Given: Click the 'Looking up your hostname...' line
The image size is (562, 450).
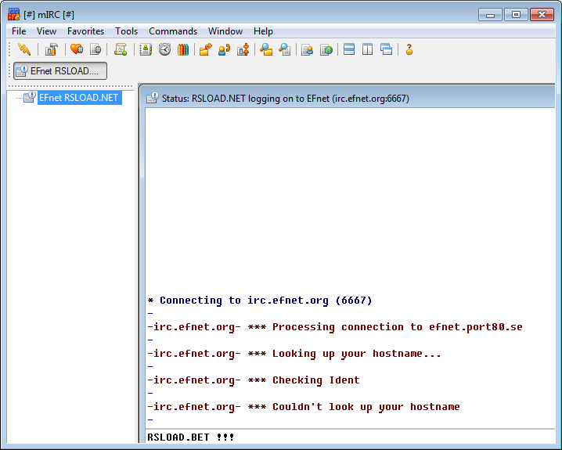Looking at the screenshot, I should point(294,354).
